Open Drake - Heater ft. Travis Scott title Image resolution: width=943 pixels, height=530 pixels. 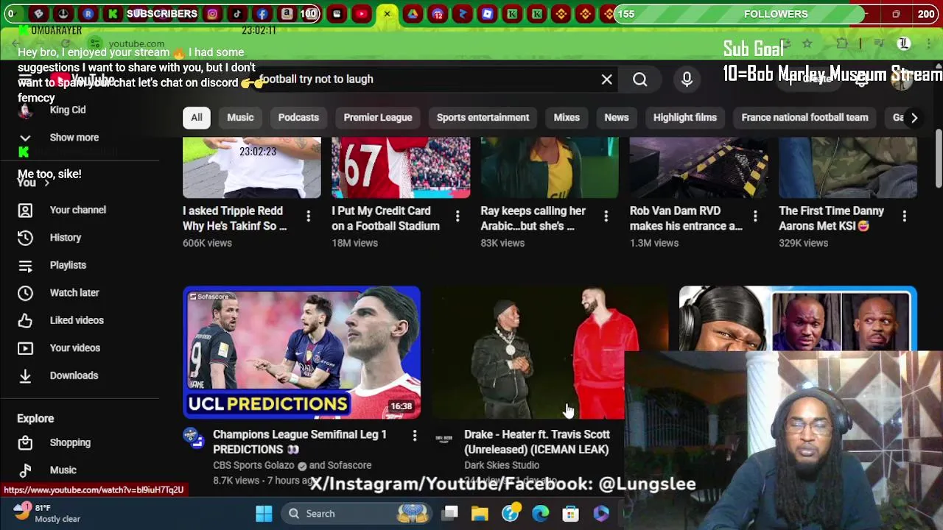click(537, 442)
